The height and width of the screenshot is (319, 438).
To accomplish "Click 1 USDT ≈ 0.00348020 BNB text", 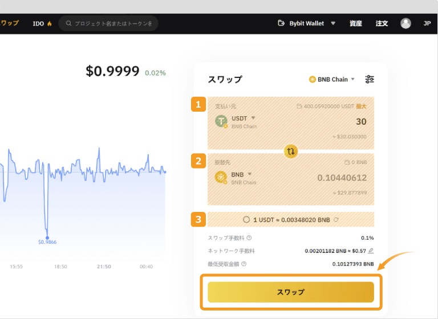I will pos(291,220).
